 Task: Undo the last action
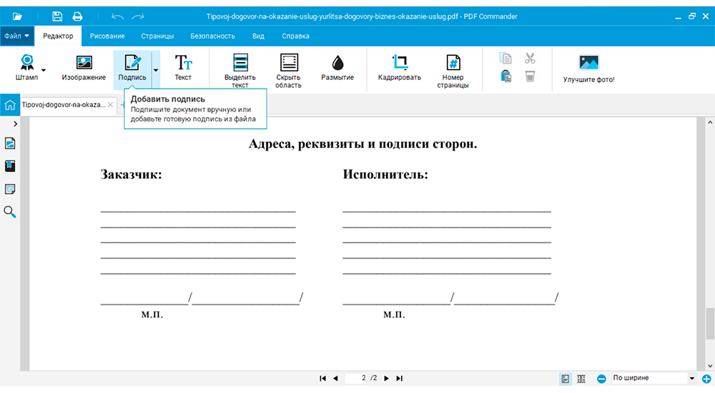point(118,16)
